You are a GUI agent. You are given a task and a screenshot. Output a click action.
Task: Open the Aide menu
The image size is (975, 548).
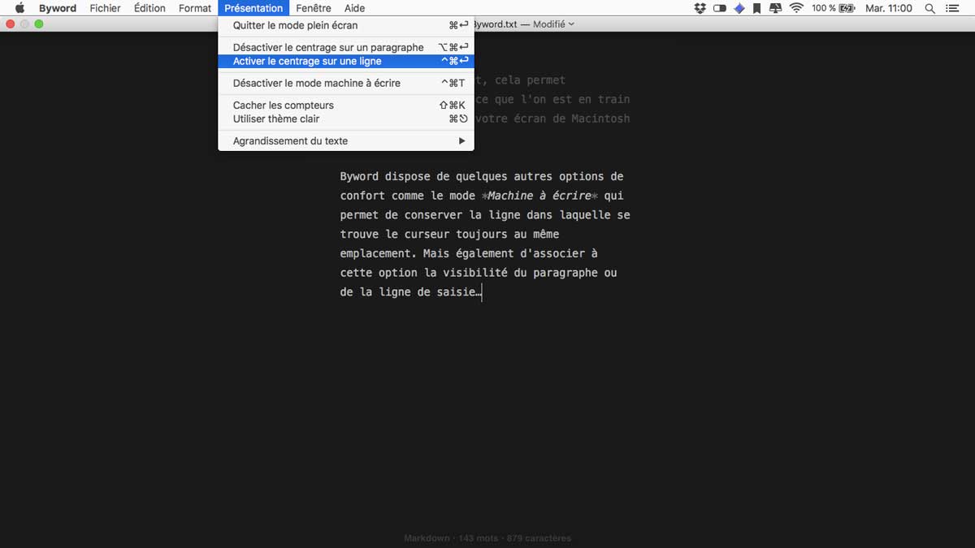(354, 8)
